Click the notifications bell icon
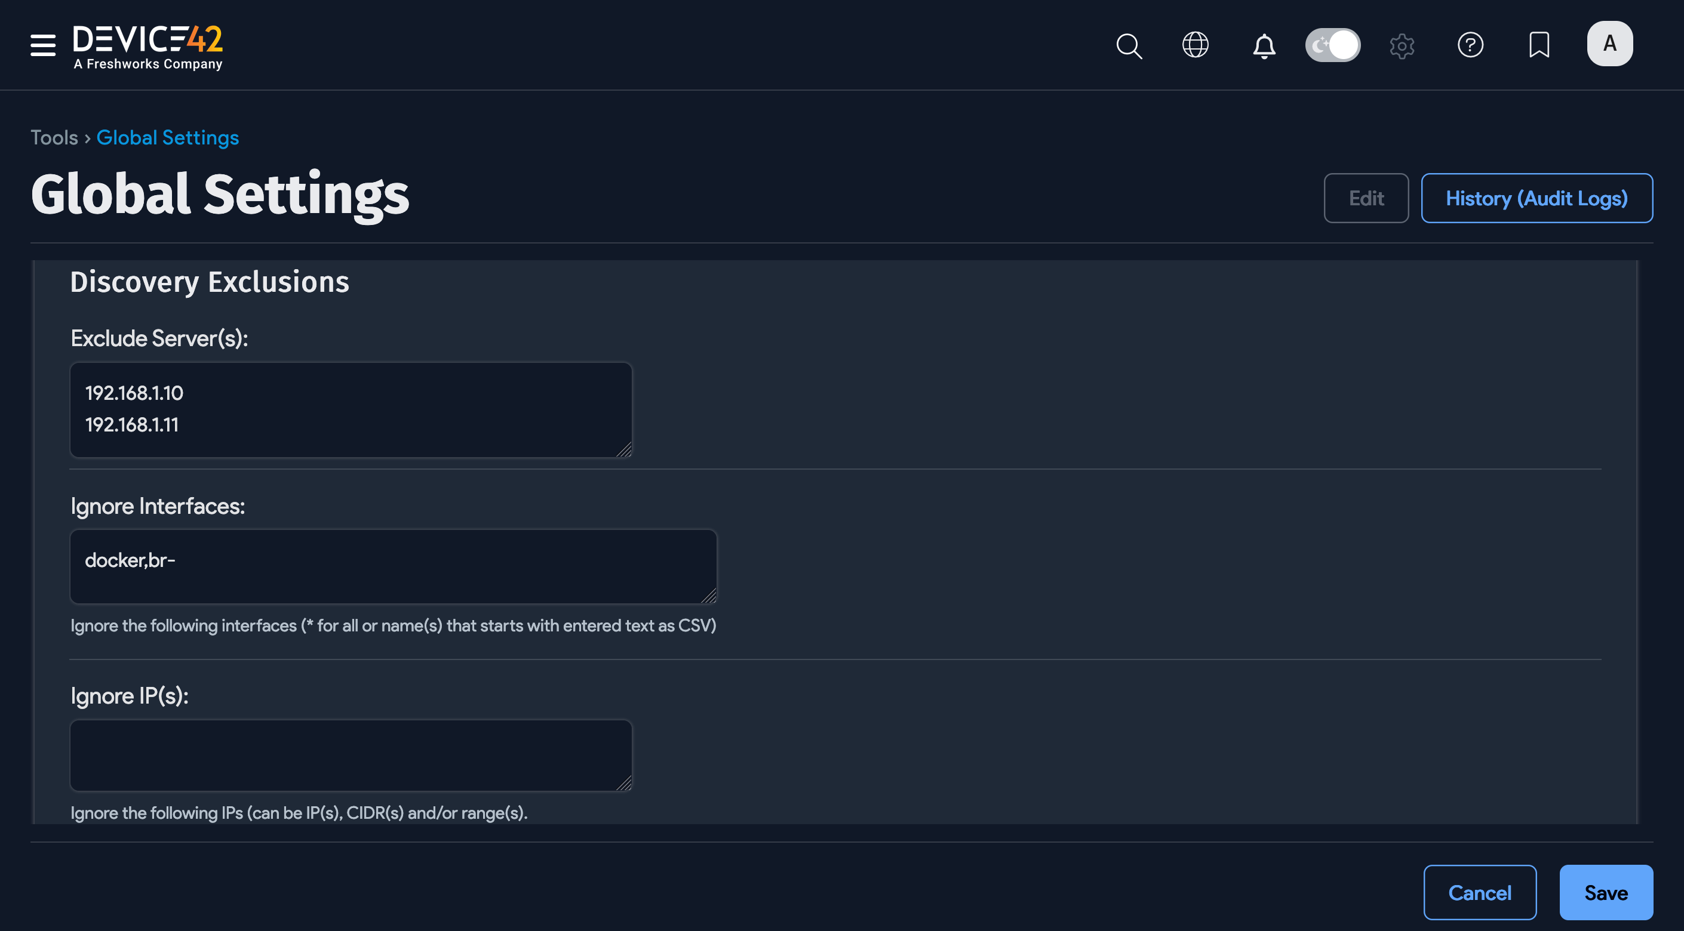 tap(1264, 45)
